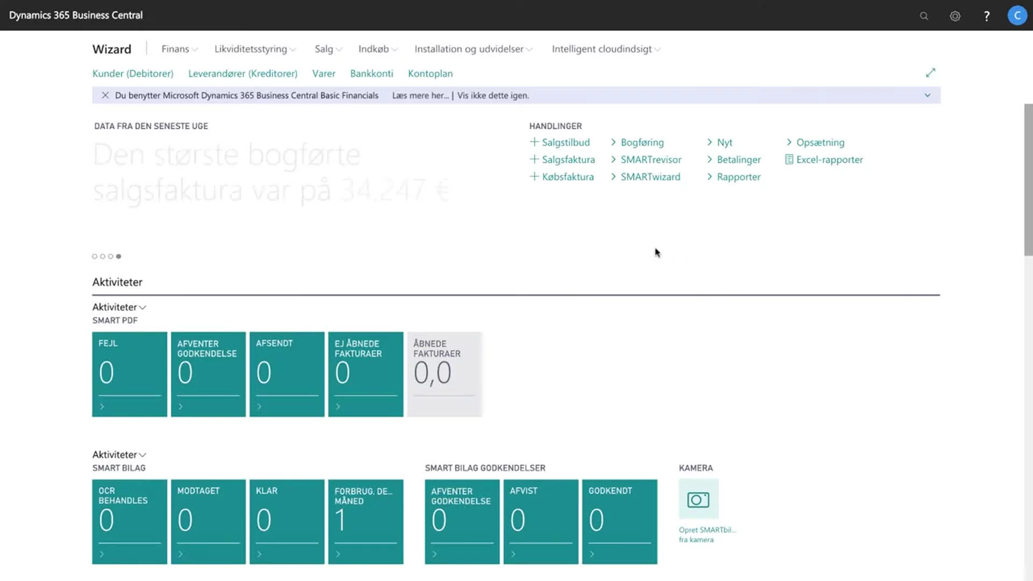The height and width of the screenshot is (581, 1033).
Task: Open Installation og udvidelser menu
Action: click(x=473, y=49)
